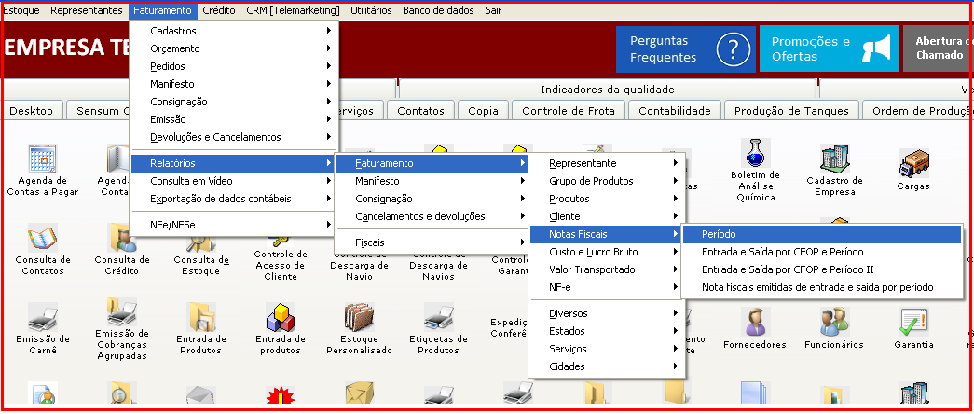Expand the Representante report submenu
The width and height of the screenshot is (974, 414).
click(x=607, y=163)
